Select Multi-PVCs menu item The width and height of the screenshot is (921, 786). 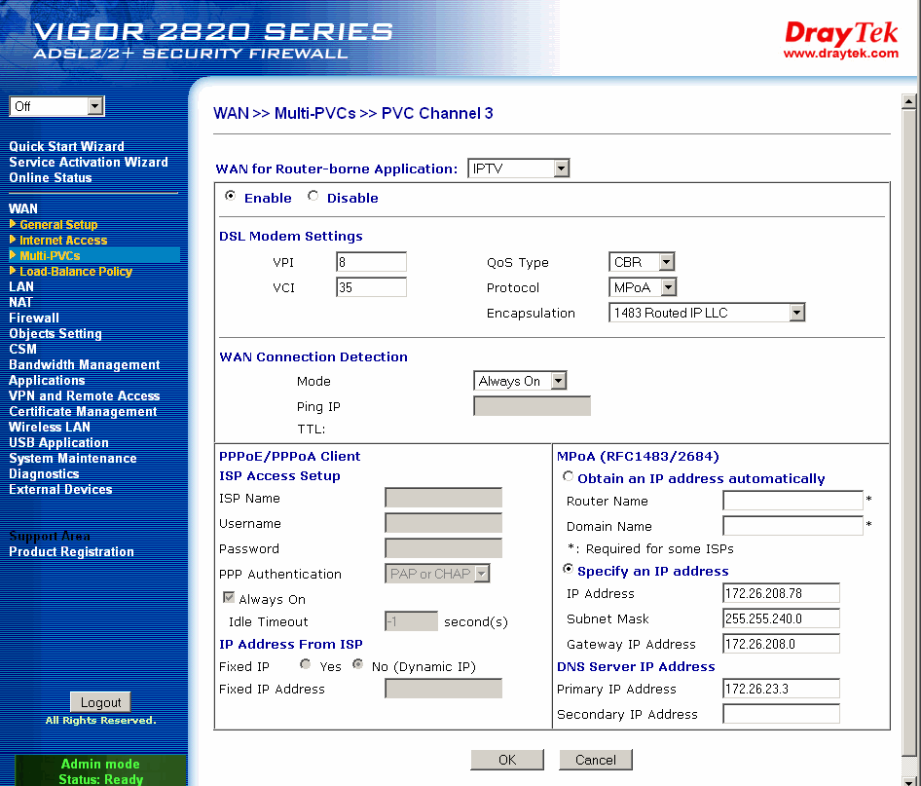click(x=50, y=255)
